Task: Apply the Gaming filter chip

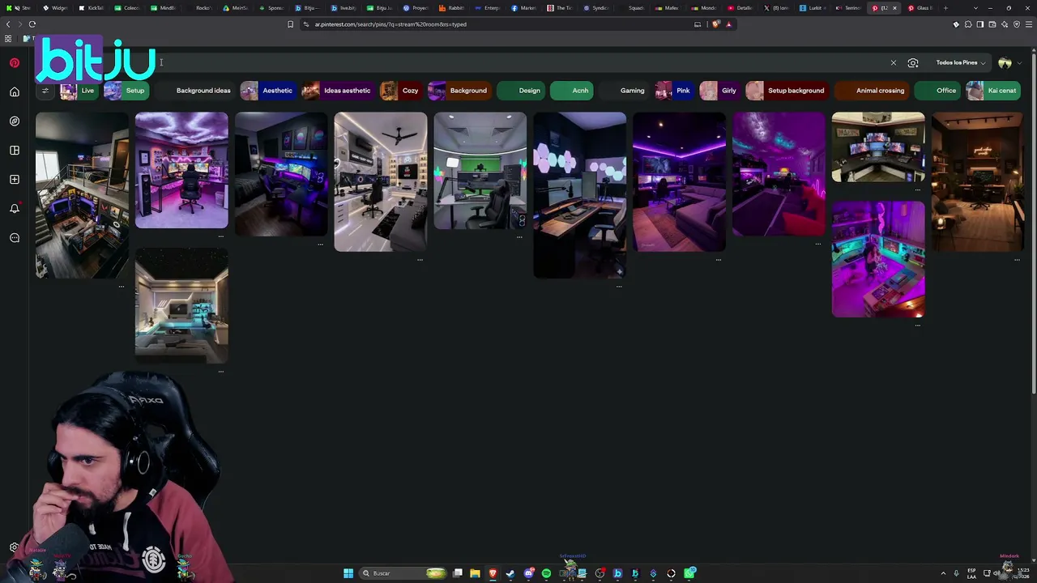Action: point(625,91)
